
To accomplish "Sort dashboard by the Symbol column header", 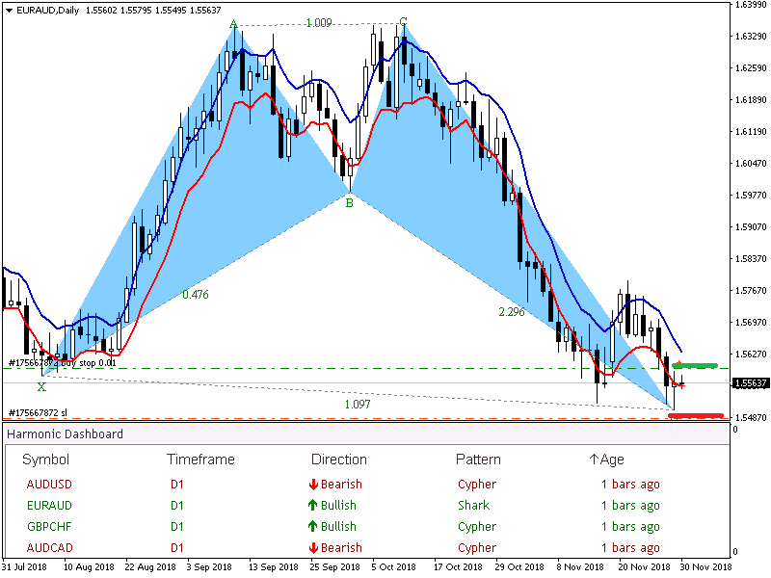I will pyautogui.click(x=45, y=460).
